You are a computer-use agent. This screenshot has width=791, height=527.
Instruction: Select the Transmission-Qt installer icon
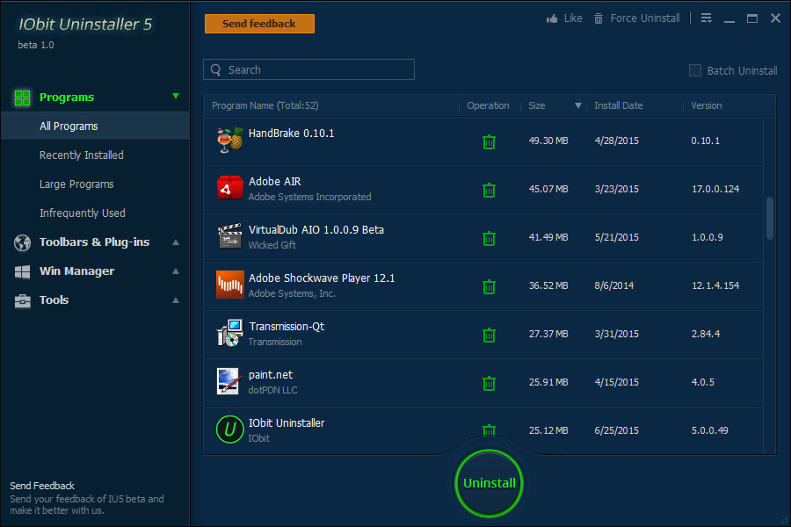[x=230, y=333]
